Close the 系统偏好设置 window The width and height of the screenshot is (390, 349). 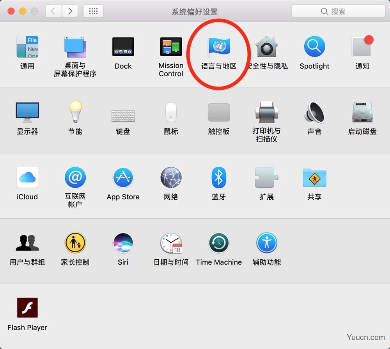(11, 11)
